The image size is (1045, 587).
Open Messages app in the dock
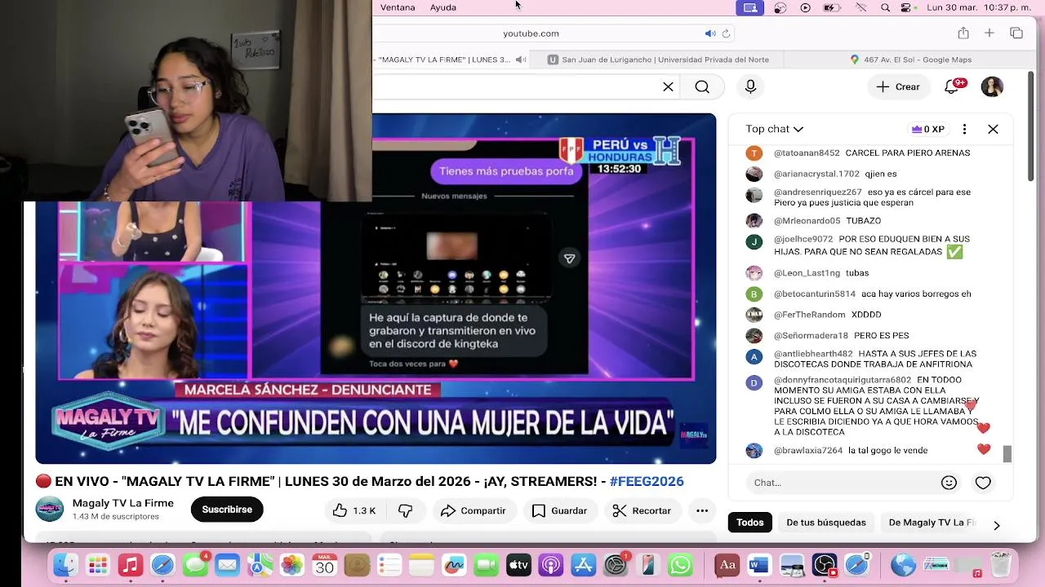click(195, 564)
